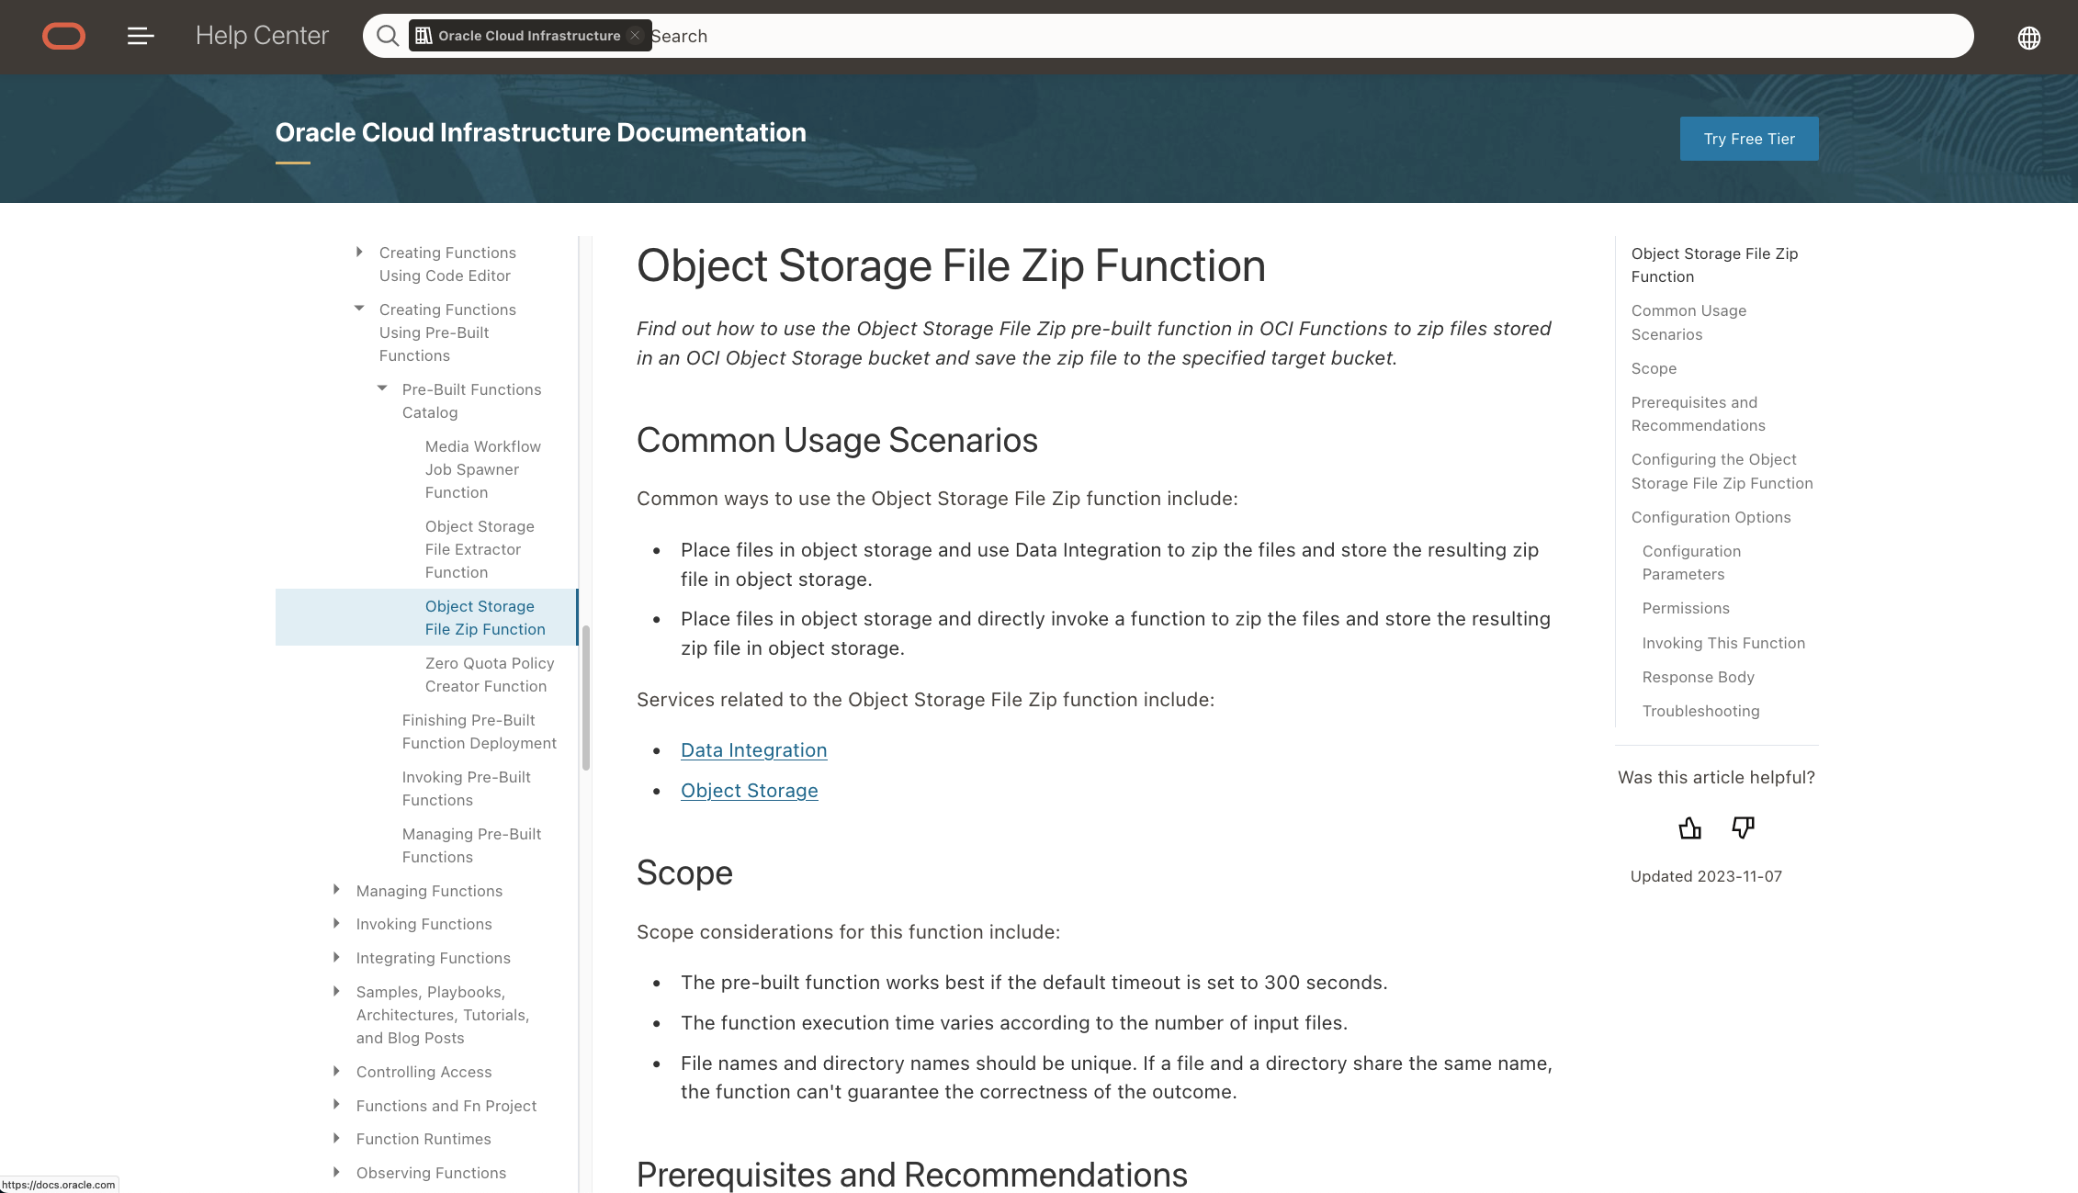This screenshot has height=1193, width=2078.
Task: Open the Data Integration link
Action: point(753,749)
